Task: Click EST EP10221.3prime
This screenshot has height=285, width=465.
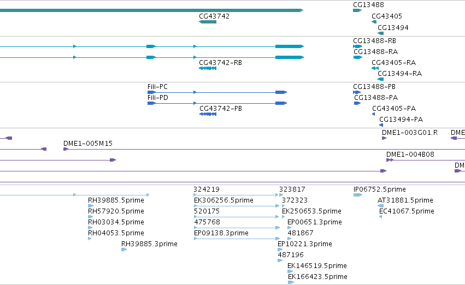Action: [x=305, y=245]
